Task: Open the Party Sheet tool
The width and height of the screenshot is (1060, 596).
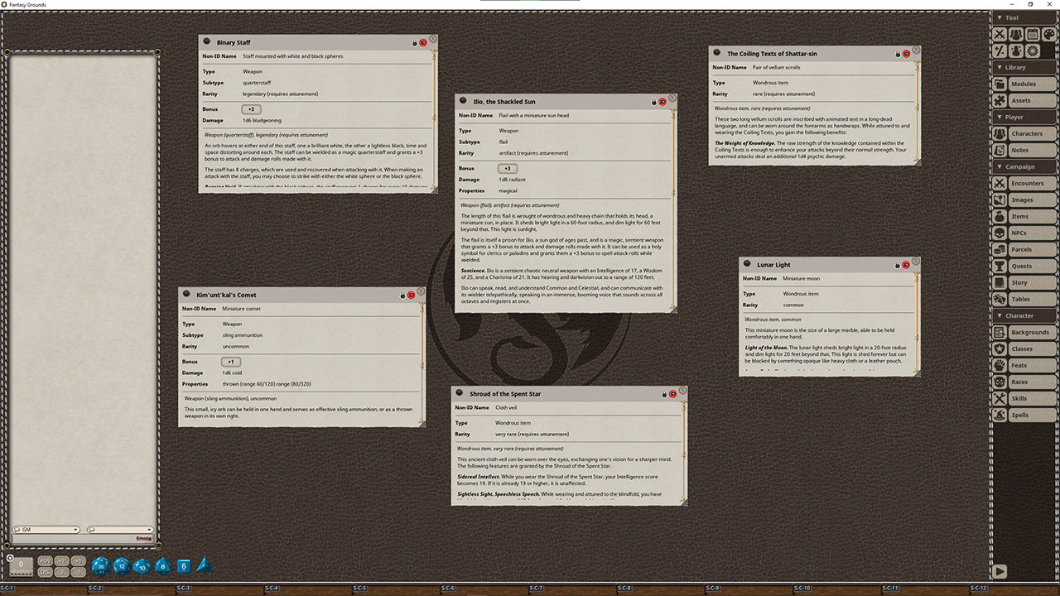Action: coord(1016,34)
